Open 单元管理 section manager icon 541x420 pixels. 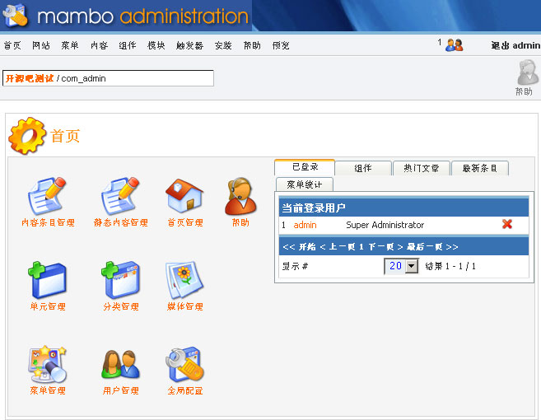coord(47,280)
